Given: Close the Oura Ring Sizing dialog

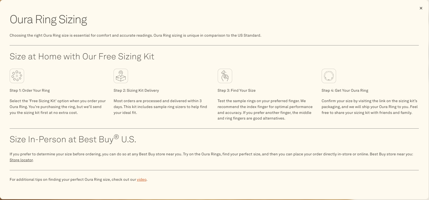Looking at the screenshot, I should pyautogui.click(x=421, y=8).
